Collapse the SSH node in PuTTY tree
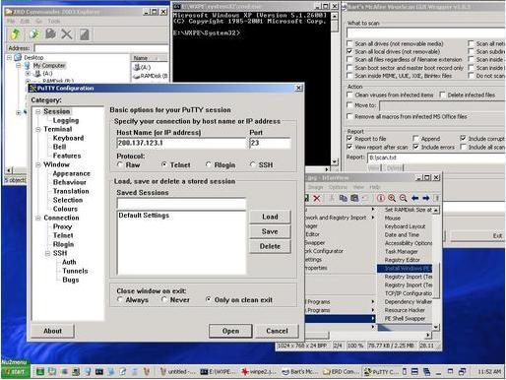 (47, 253)
